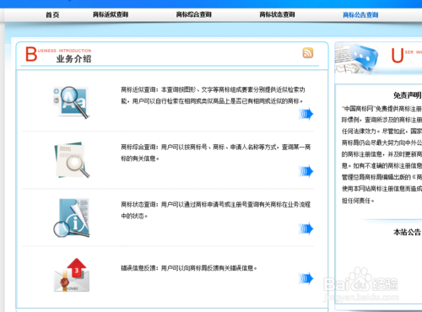This screenshot has height=312, width=422.
Task: Click blue arrow for 商标状态查询 row
Action: click(306, 229)
